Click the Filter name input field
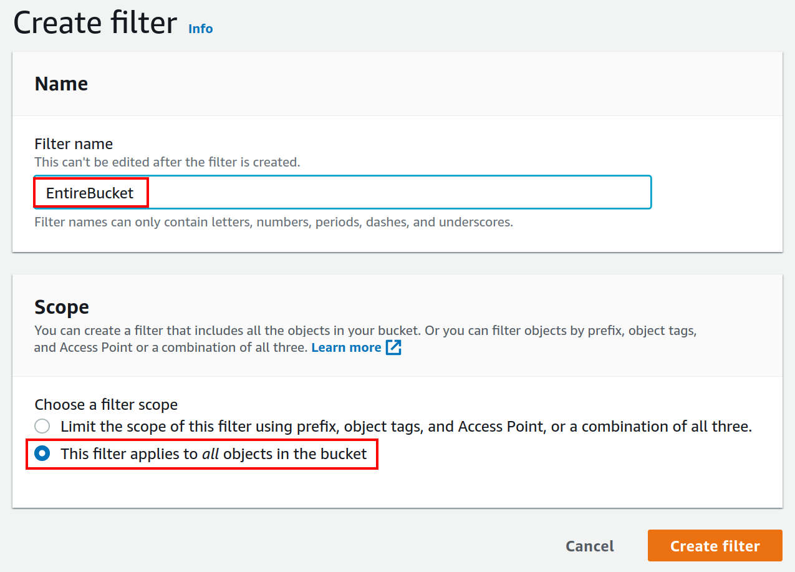795x572 pixels. click(343, 192)
